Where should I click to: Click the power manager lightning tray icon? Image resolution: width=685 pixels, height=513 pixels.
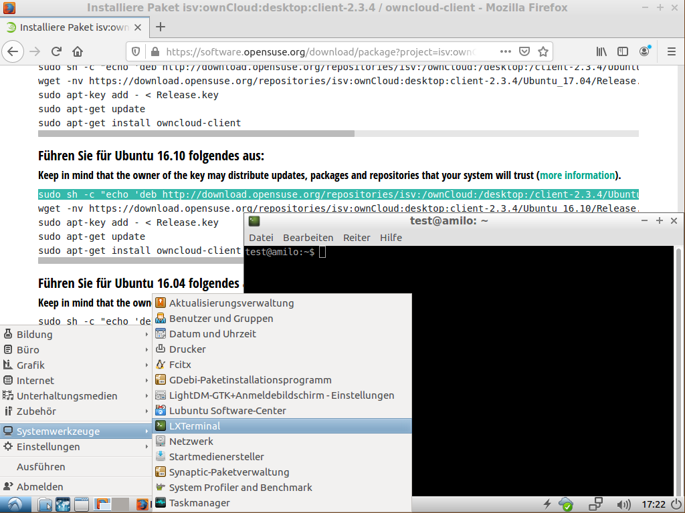[547, 504]
